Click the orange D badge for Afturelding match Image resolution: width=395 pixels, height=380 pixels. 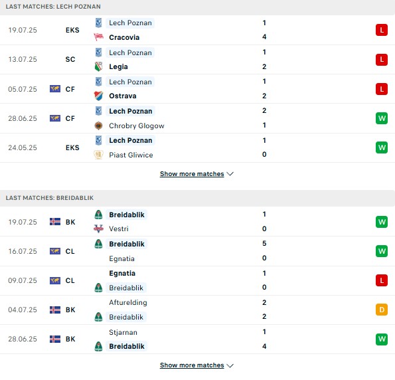[382, 310]
